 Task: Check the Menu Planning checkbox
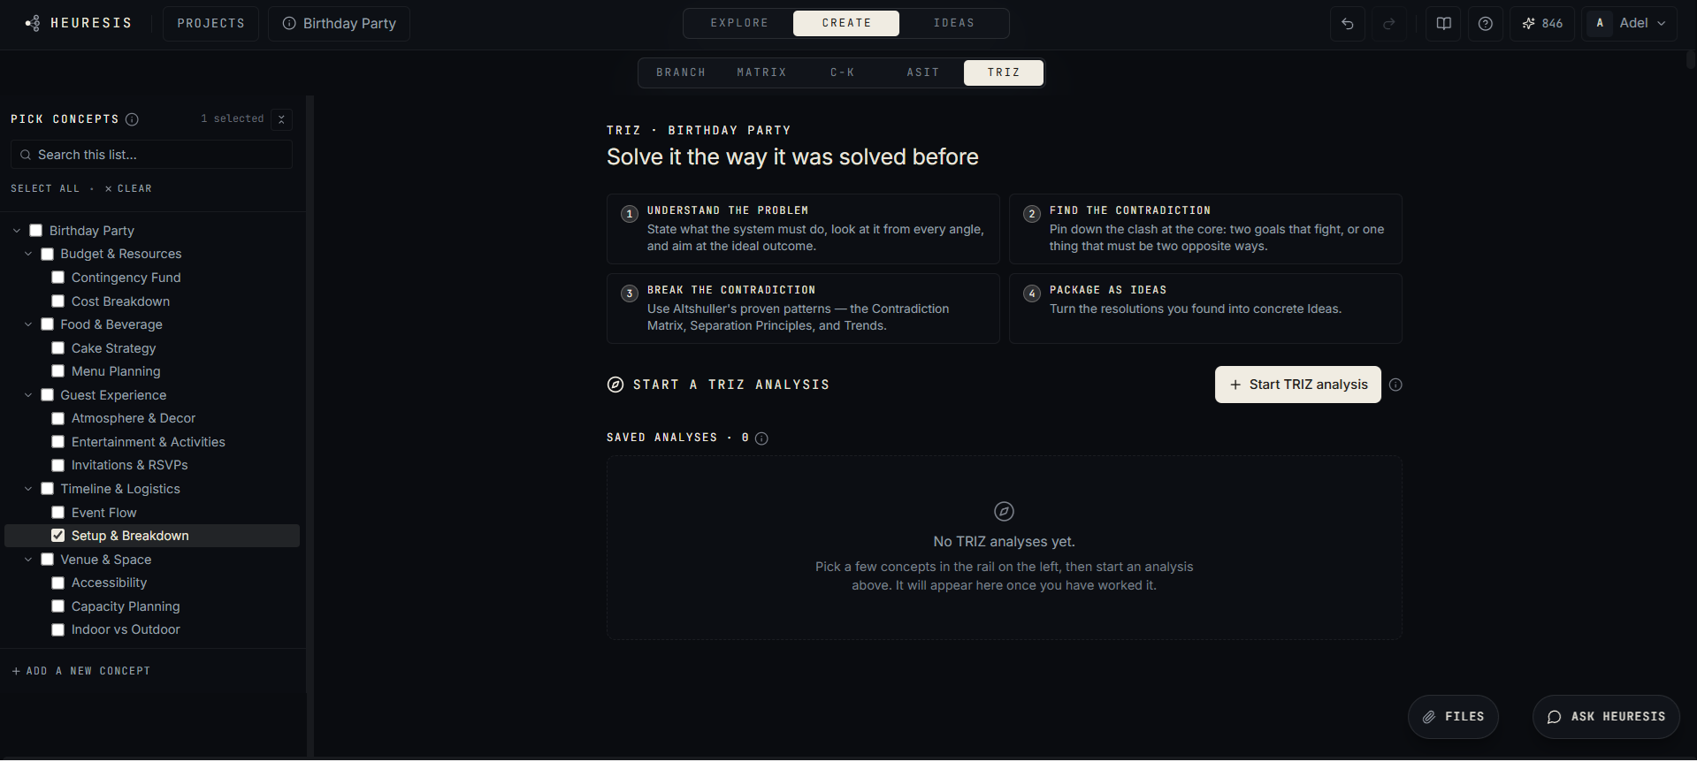[x=58, y=371]
